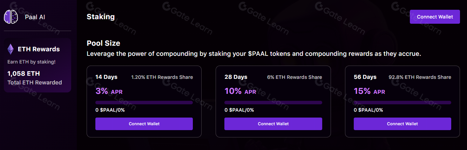467x150 pixels.
Task: Click the 28 Days pool progress bar
Action: 273,103
